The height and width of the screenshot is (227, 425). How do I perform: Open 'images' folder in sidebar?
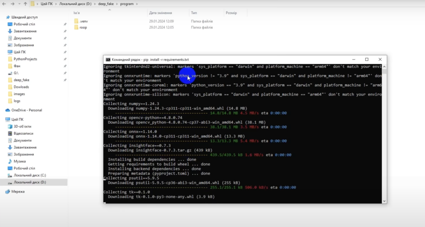pyautogui.click(x=19, y=94)
